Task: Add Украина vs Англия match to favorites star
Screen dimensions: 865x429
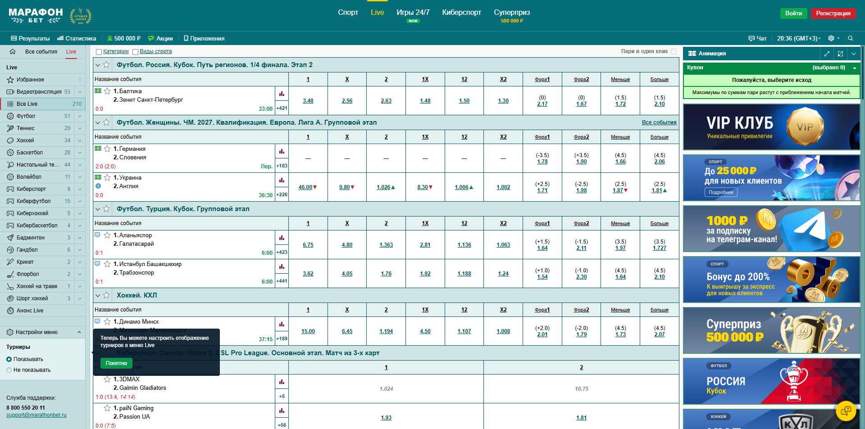Action: pos(107,178)
